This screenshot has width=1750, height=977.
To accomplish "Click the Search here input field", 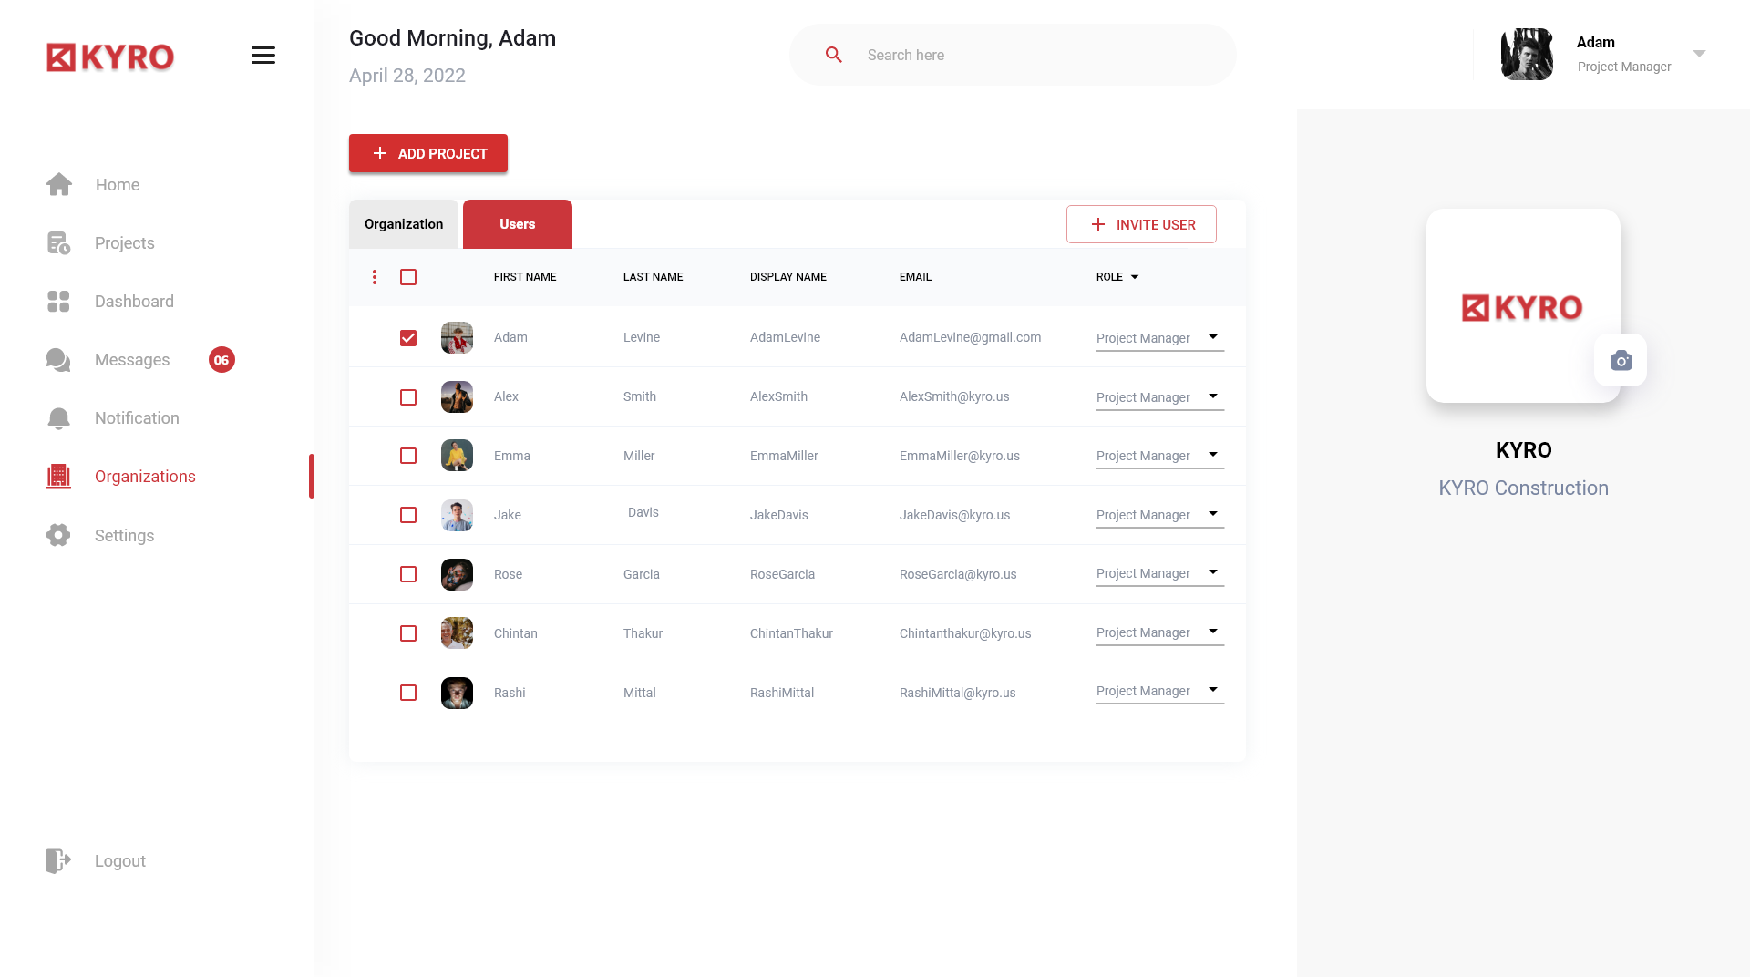I will (1013, 55).
